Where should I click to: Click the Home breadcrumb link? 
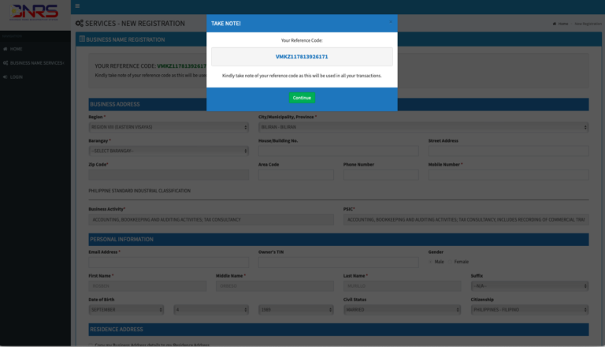(x=562, y=24)
